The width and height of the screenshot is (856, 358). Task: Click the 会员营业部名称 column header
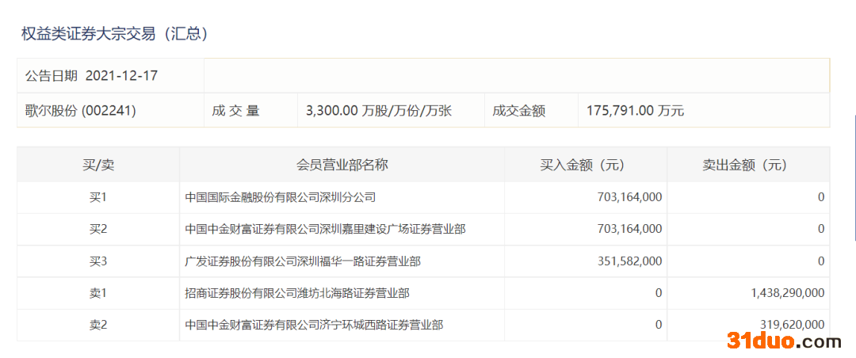pyautogui.click(x=342, y=165)
